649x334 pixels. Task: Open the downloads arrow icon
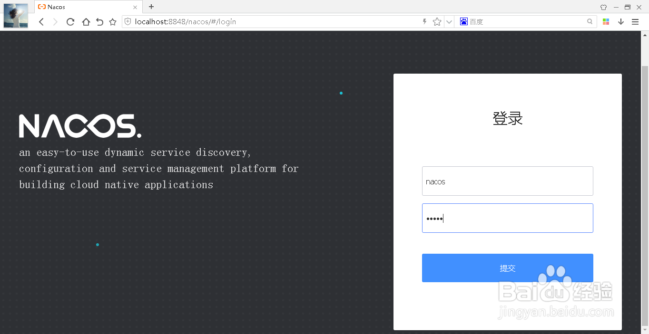[620, 22]
